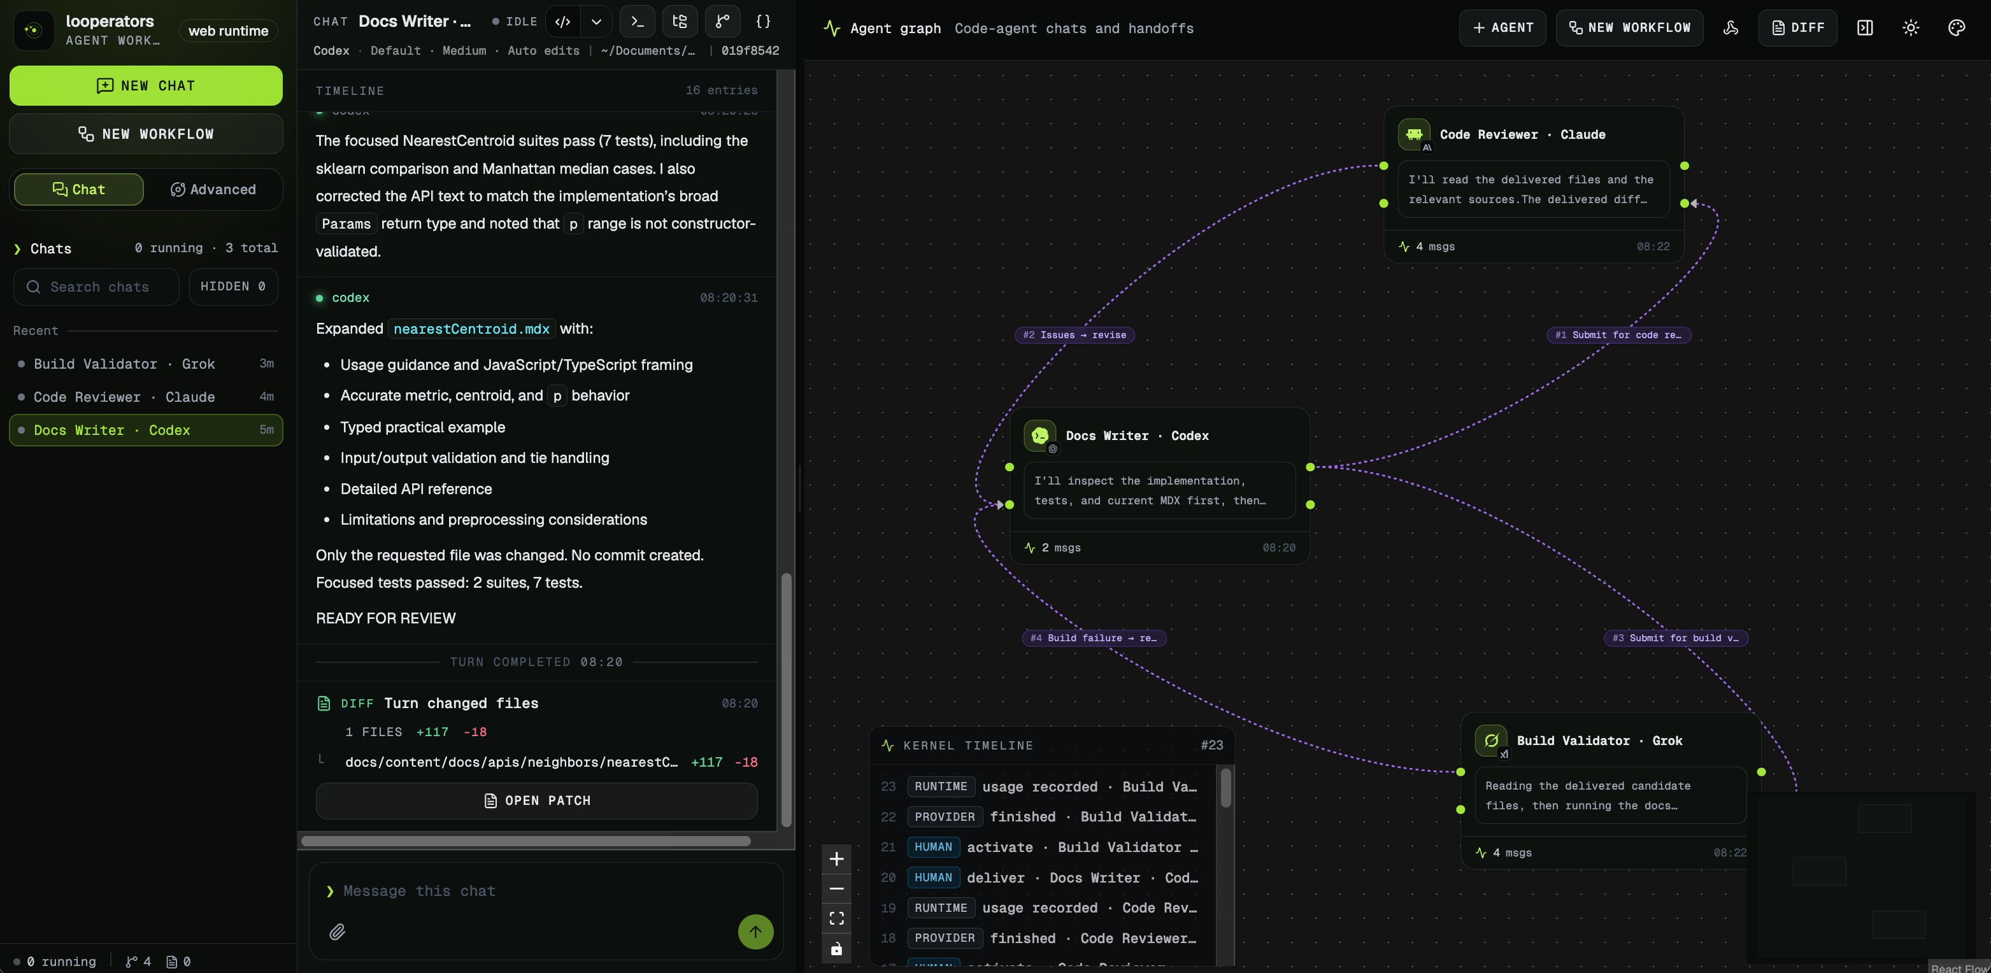Switch to the Chat tab
Screen dimensions: 1991x973
(x=79, y=189)
